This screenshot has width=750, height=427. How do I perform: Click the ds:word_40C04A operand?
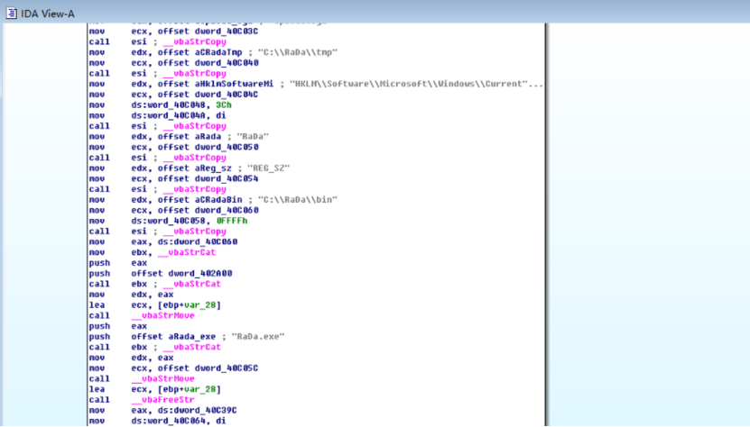(171, 115)
